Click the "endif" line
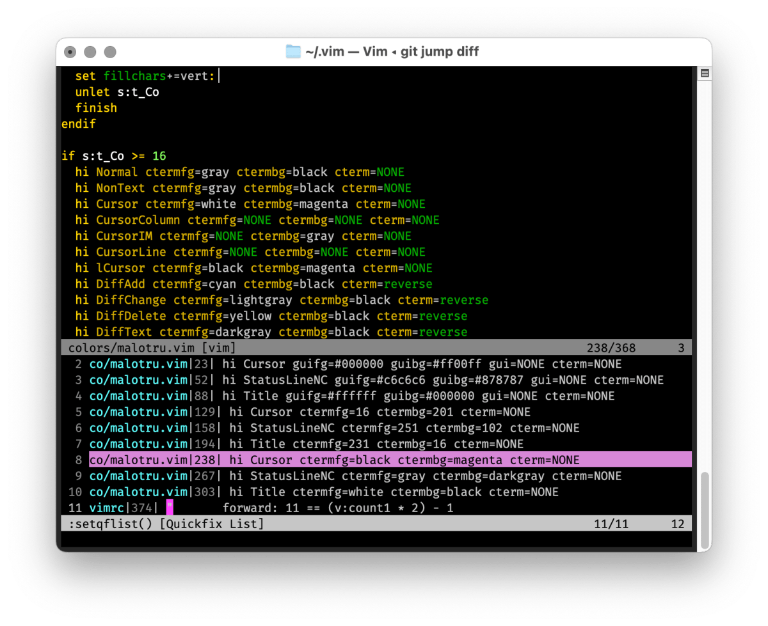 point(79,124)
